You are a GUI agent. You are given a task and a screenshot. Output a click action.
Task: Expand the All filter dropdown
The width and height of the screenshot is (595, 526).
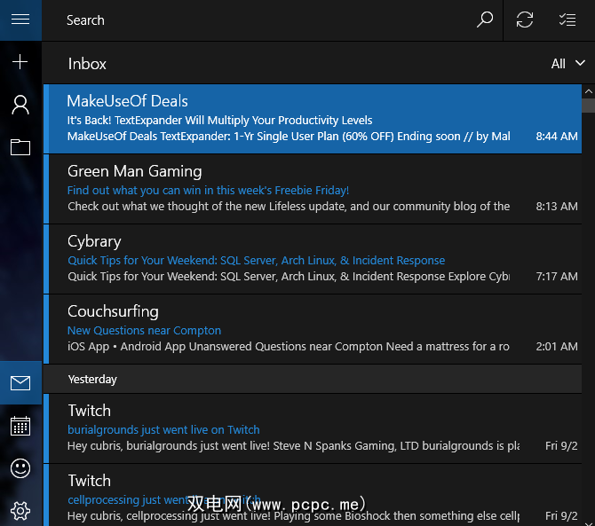[x=568, y=63]
